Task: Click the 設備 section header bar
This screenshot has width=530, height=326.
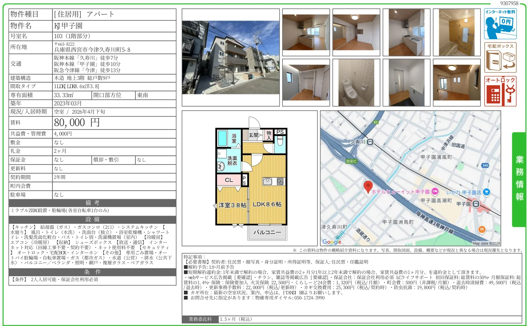Action: point(92,219)
